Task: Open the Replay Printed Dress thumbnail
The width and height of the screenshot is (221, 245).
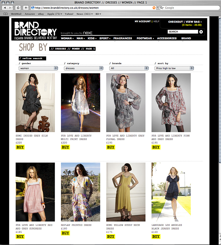Action: 80,192
